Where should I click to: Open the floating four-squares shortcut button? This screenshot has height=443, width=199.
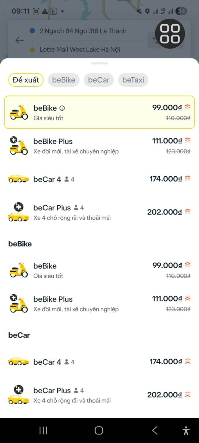tap(170, 34)
